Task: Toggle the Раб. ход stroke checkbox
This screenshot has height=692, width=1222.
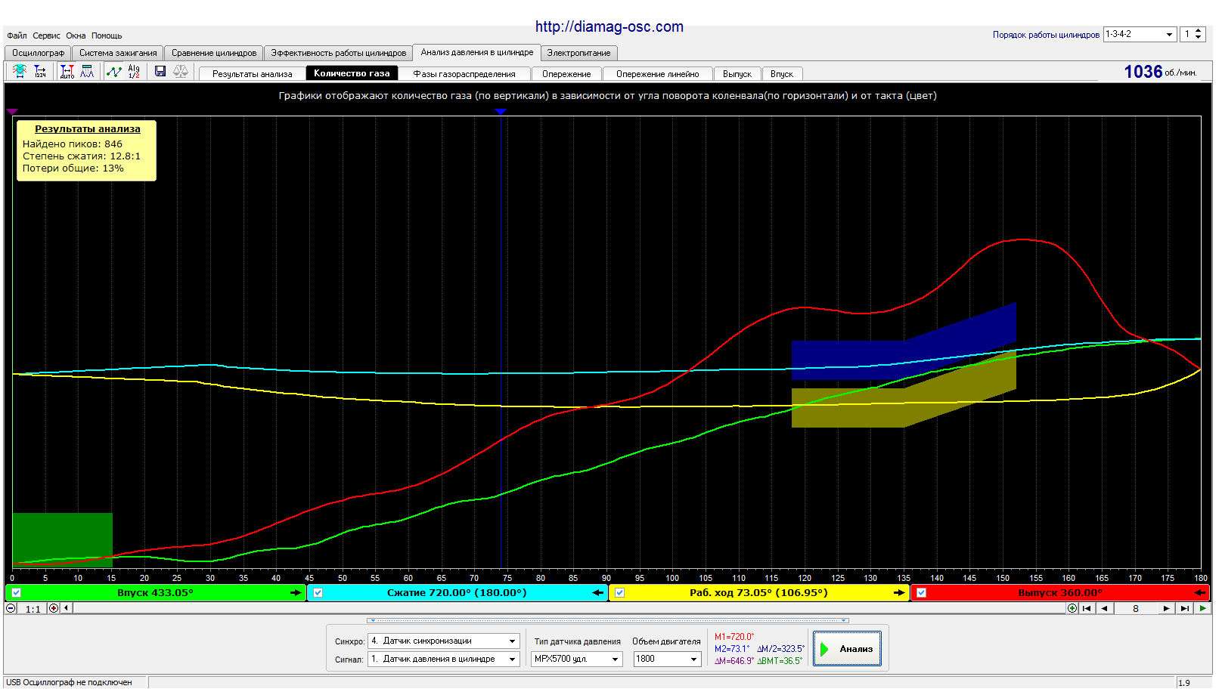Action: [x=620, y=593]
